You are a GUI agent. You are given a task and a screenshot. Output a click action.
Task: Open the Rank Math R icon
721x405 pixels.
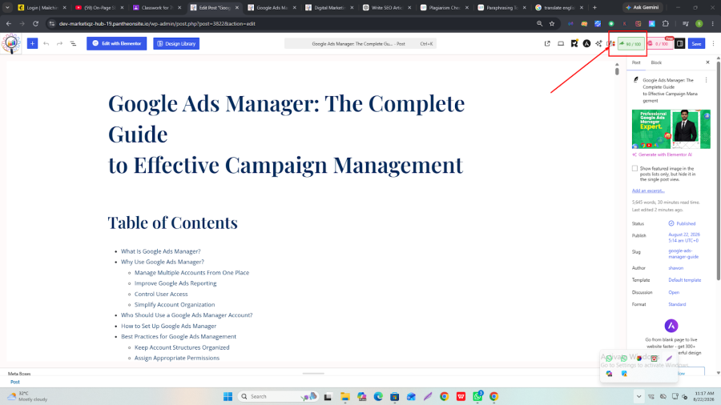pos(574,44)
